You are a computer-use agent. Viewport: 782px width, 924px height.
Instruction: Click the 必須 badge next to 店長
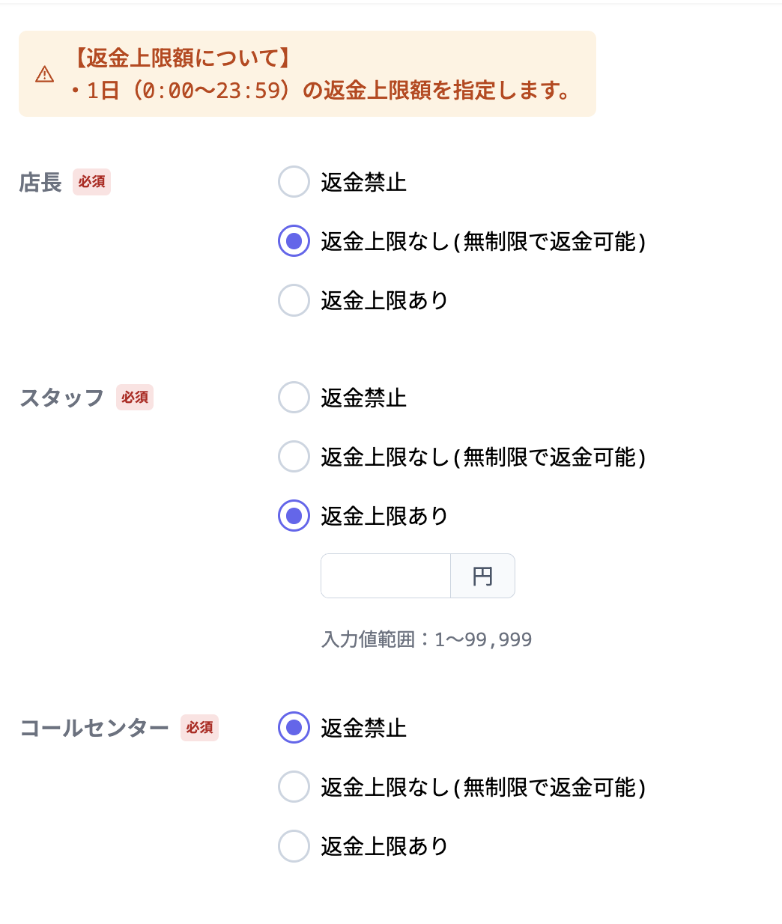click(91, 182)
